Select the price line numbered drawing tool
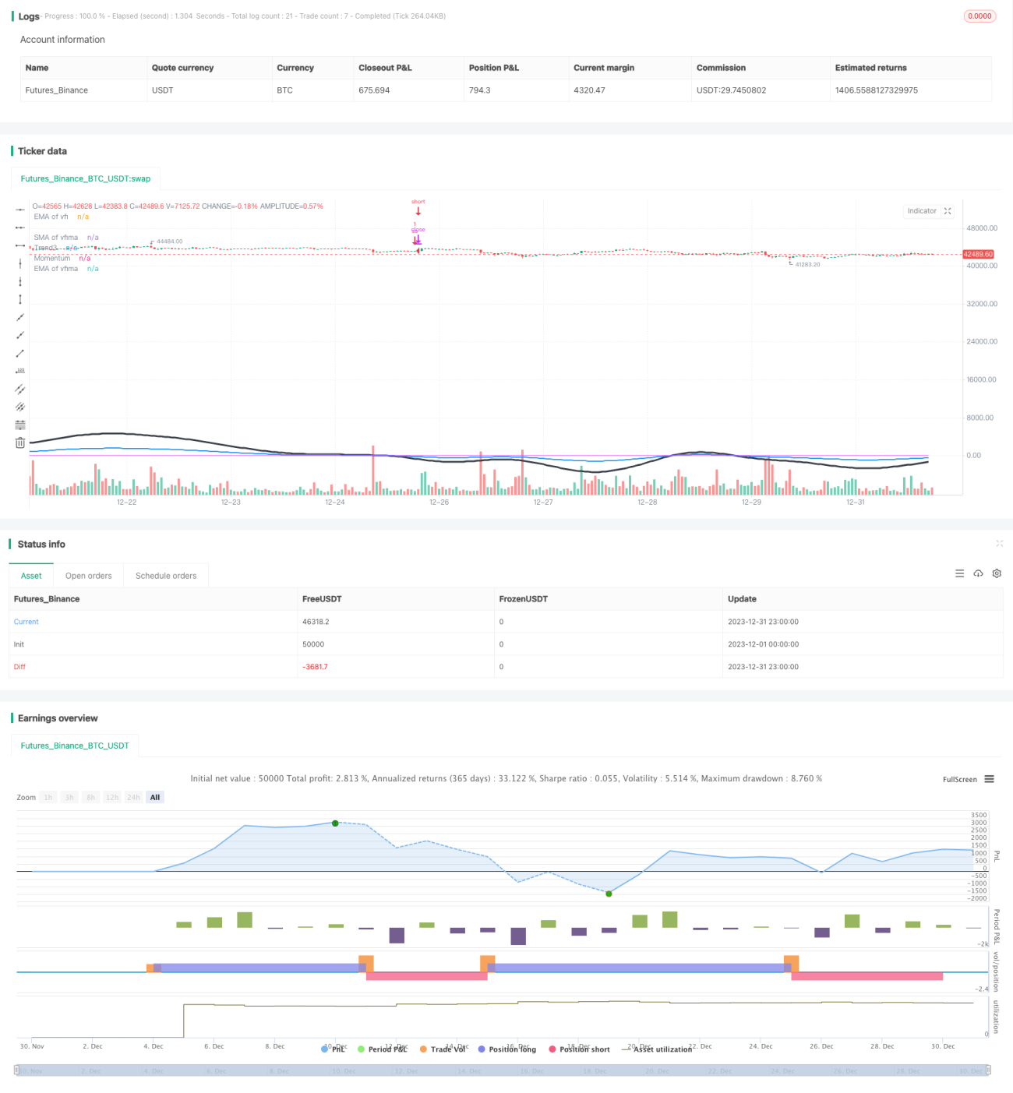The height and width of the screenshot is (1093, 1013). pyautogui.click(x=20, y=371)
